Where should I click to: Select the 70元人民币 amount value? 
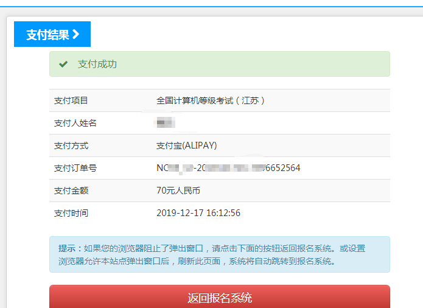[x=178, y=191]
